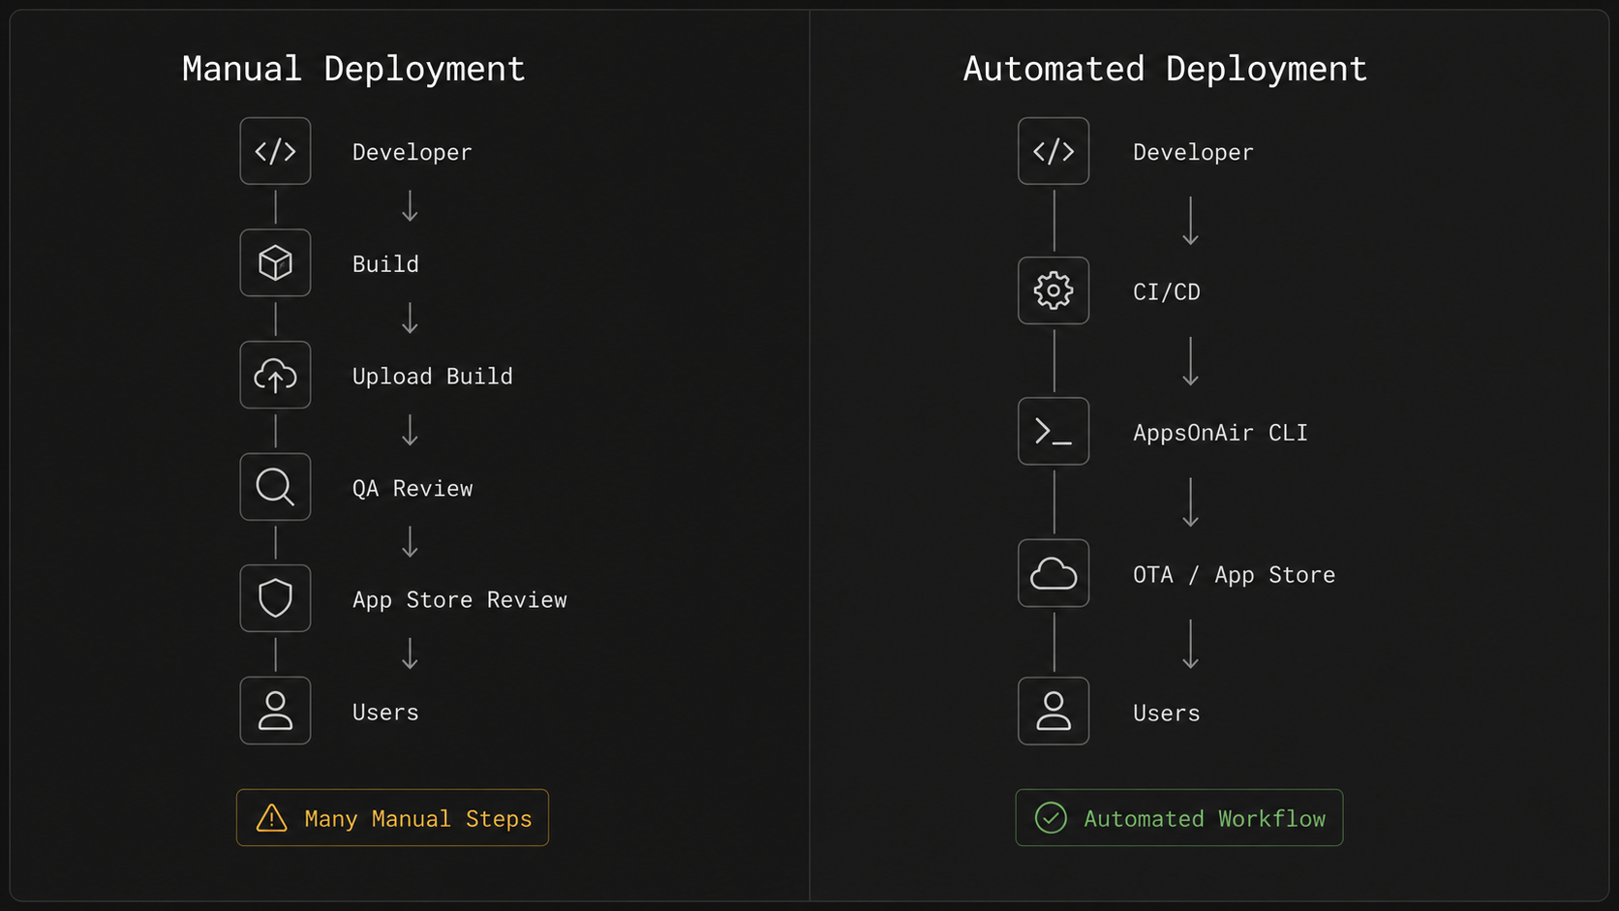Click the Developer label in Automated Deployment
The height and width of the screenshot is (911, 1619).
click(x=1193, y=153)
